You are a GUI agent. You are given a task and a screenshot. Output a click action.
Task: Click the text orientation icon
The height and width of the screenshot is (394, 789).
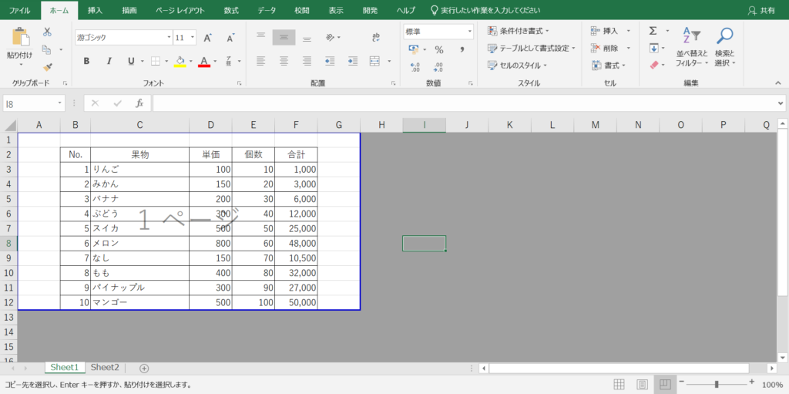click(x=331, y=37)
